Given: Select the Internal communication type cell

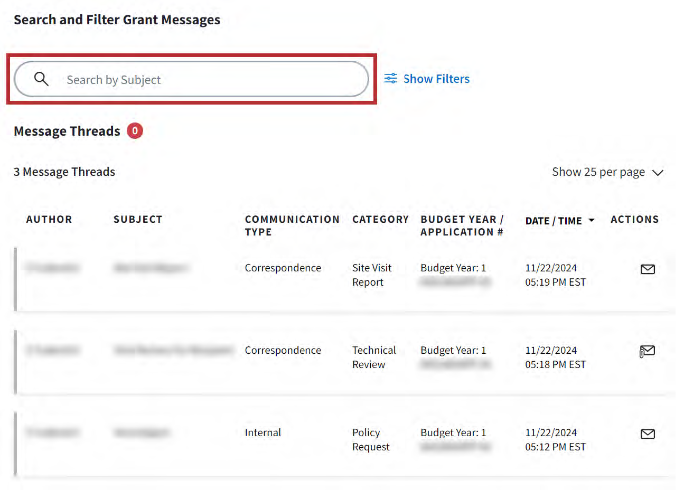Looking at the screenshot, I should 263,433.
